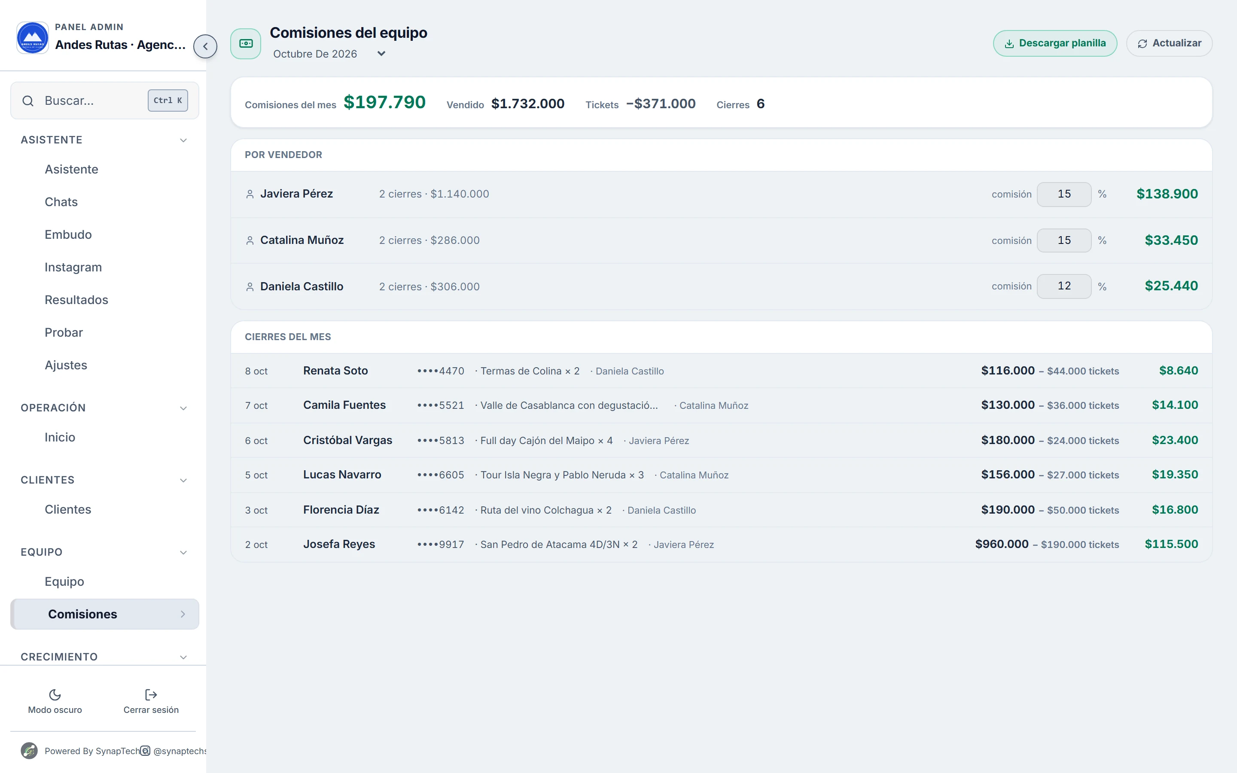Navigate to Instagram in the sidebar
This screenshot has width=1237, height=773.
pos(104,268)
